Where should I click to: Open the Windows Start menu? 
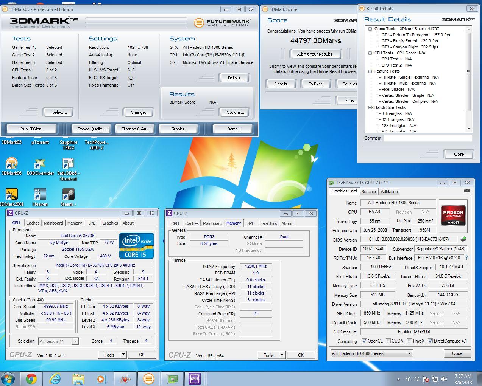(x=8, y=378)
